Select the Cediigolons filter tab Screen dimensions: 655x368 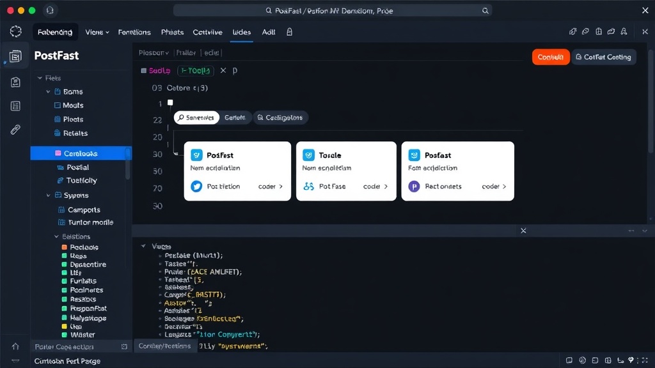tap(280, 118)
